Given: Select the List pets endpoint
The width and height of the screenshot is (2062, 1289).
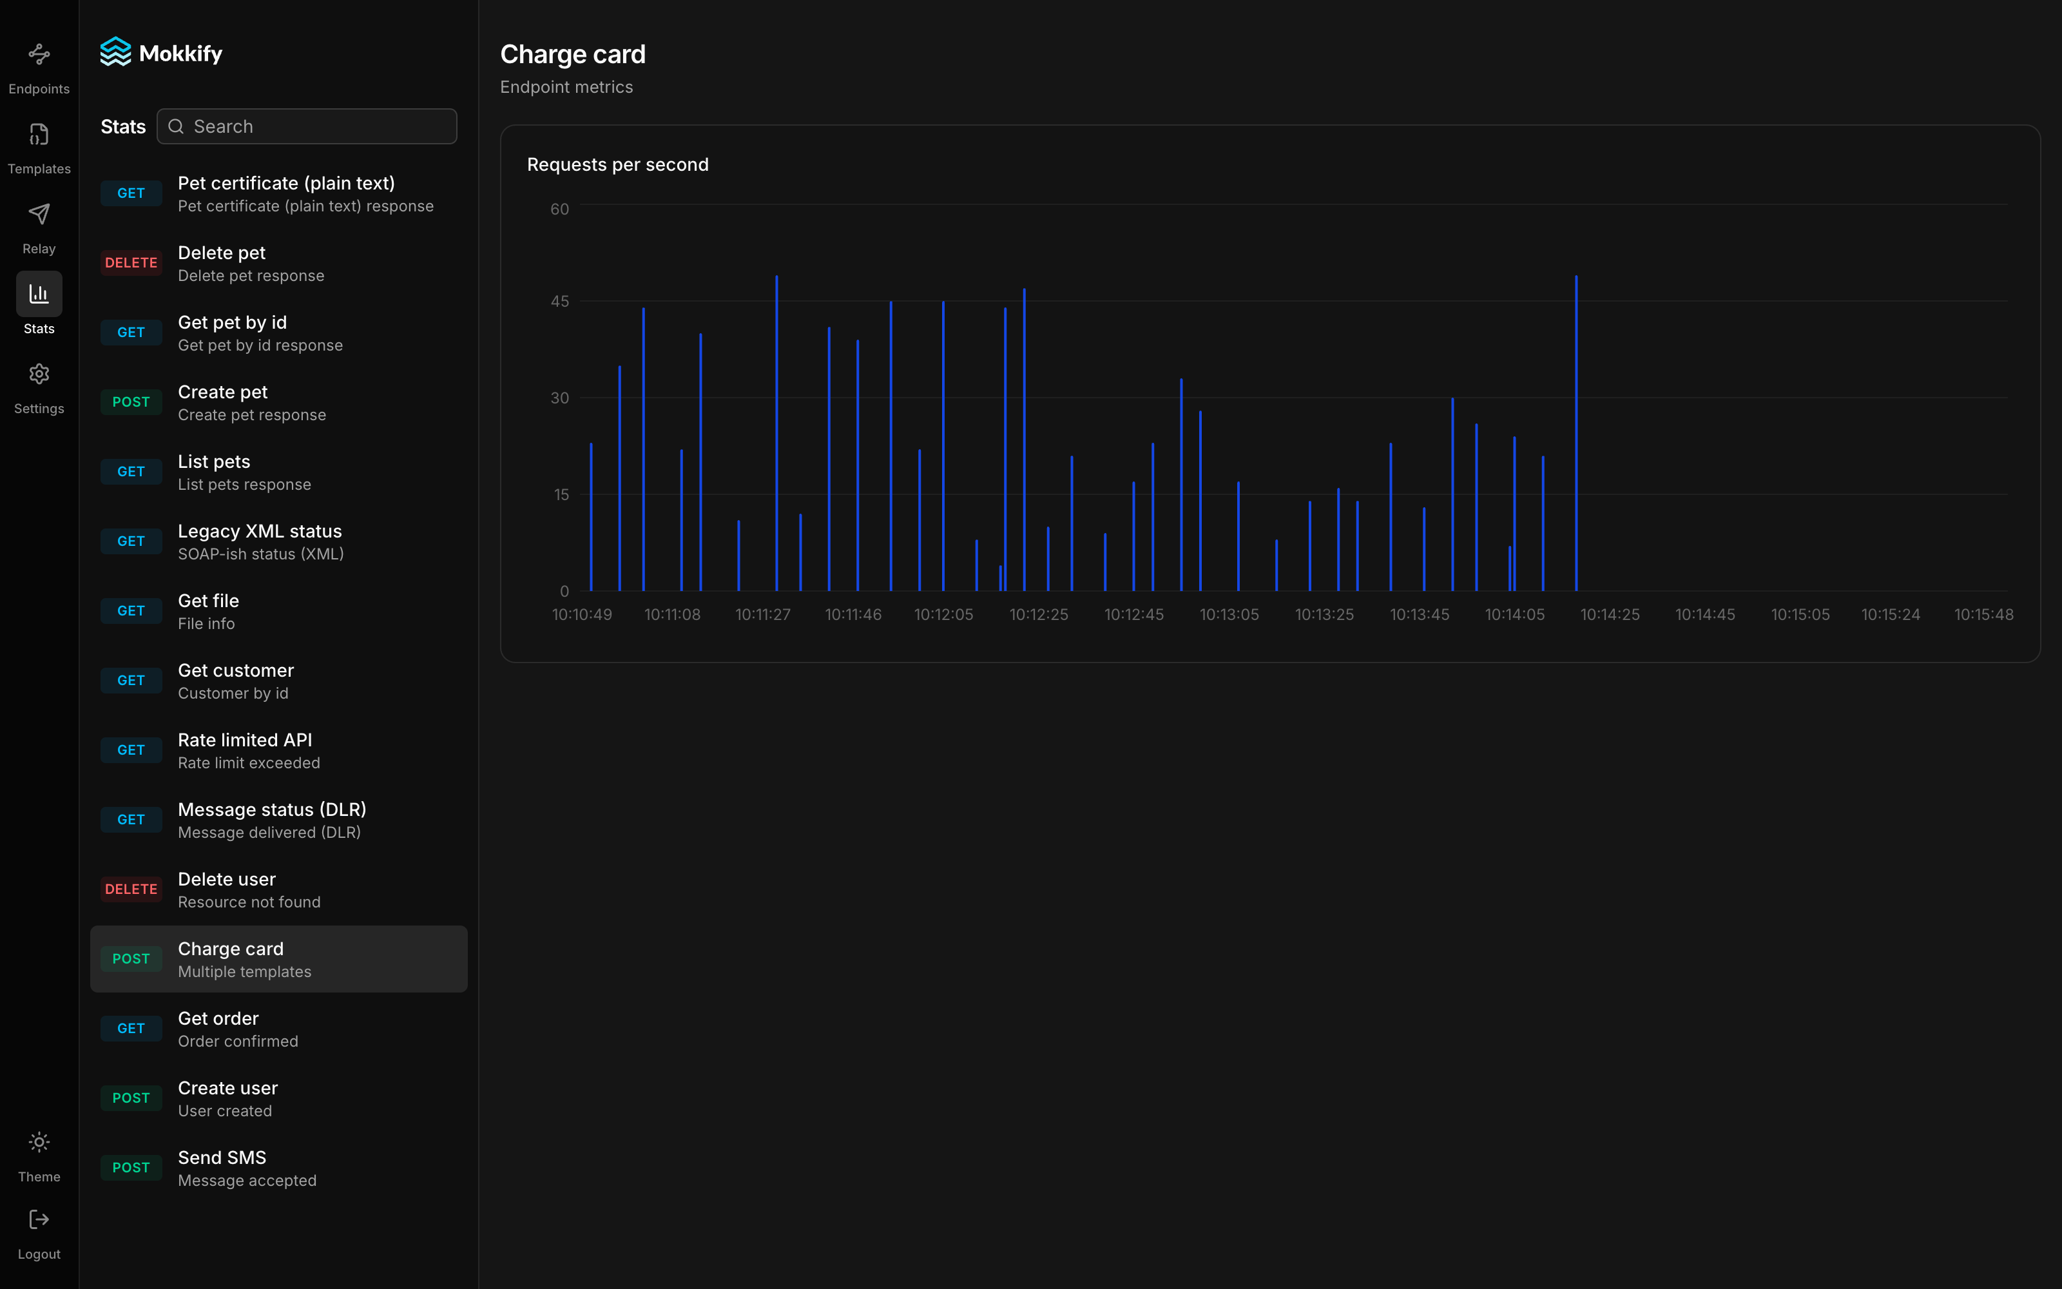Looking at the screenshot, I should pyautogui.click(x=278, y=472).
